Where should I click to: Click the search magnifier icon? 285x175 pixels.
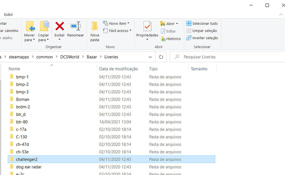point(177,57)
